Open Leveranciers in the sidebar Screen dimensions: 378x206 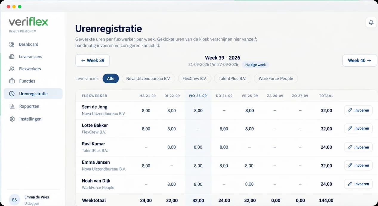[33, 57]
